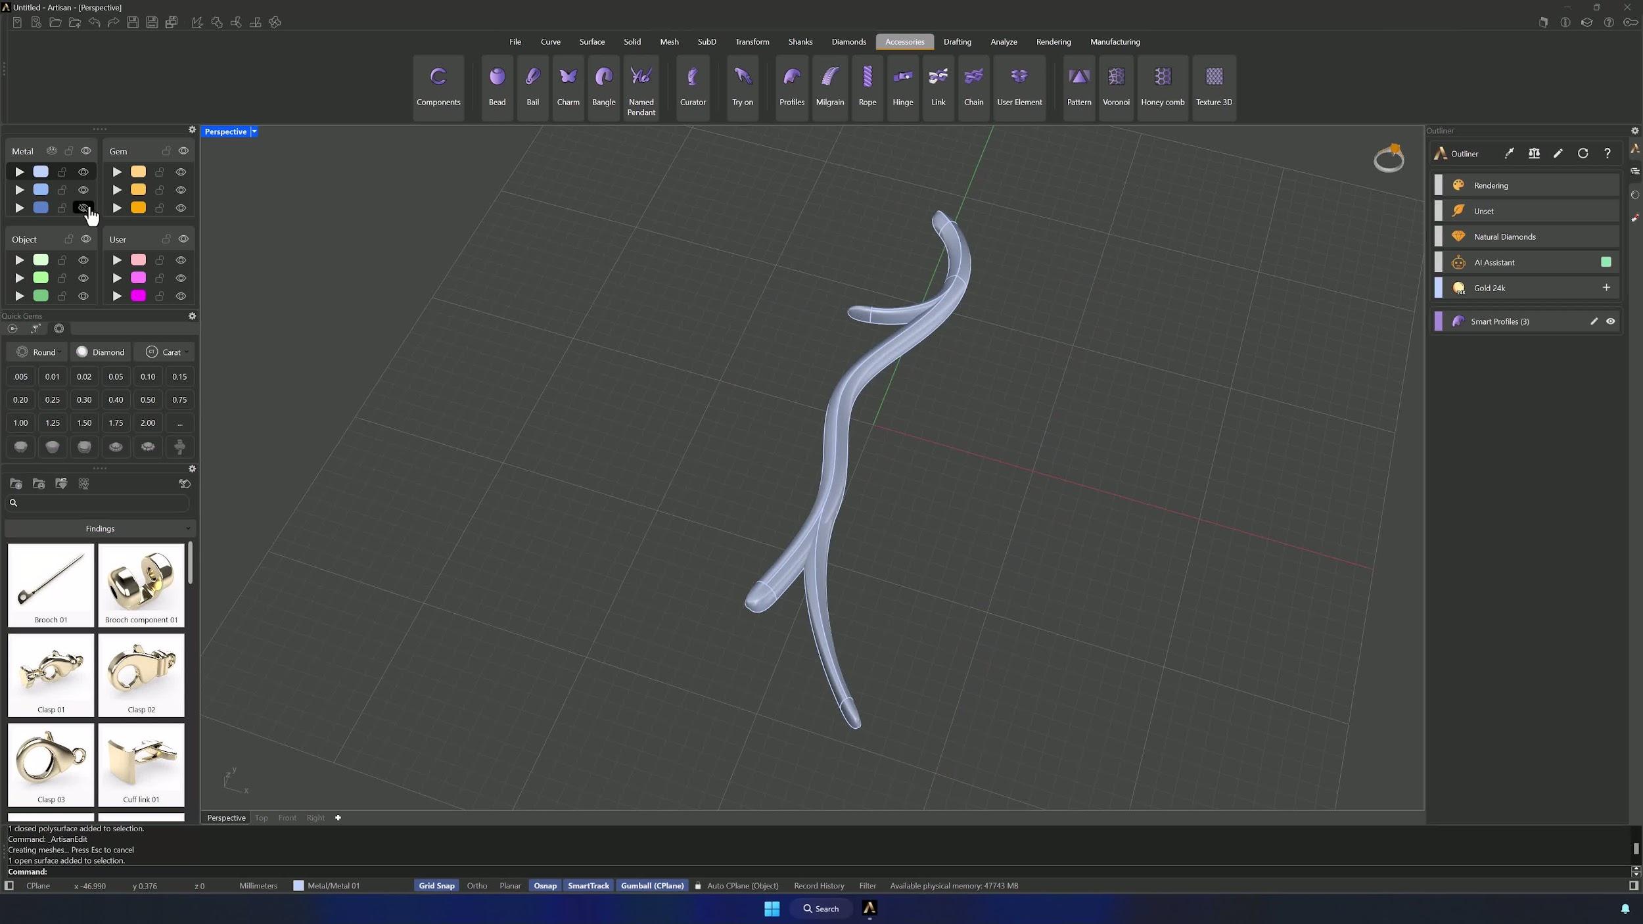Click the Outliner refresh icon
The height and width of the screenshot is (924, 1643).
coord(1583,153)
